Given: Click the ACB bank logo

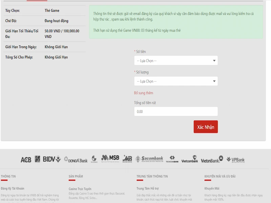Looking at the screenshot, I should pos(26,159).
